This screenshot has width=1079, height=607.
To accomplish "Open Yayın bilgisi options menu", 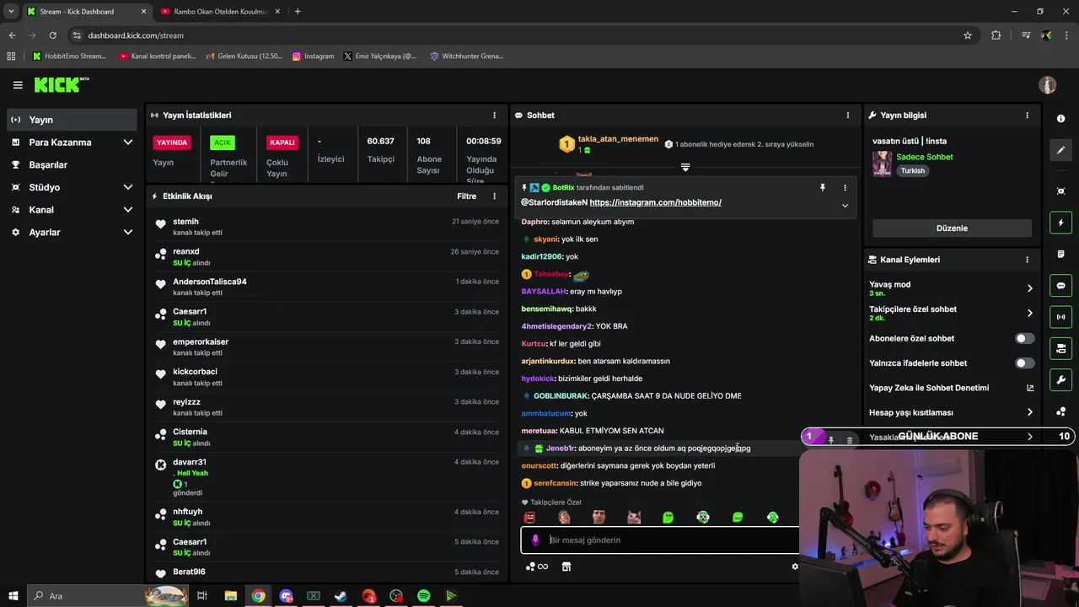I will coord(1027,115).
